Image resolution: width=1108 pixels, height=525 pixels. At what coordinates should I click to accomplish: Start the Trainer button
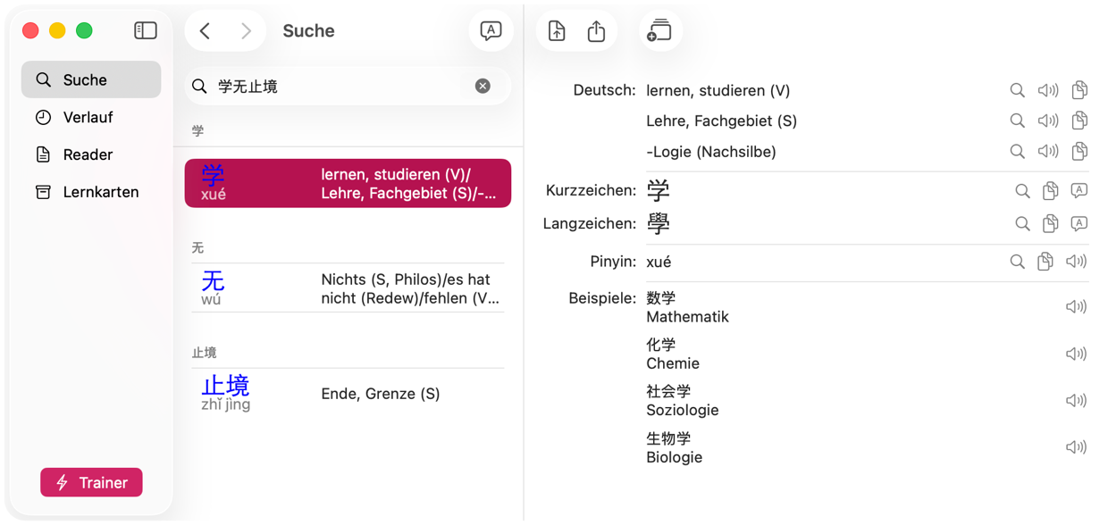[x=91, y=482]
